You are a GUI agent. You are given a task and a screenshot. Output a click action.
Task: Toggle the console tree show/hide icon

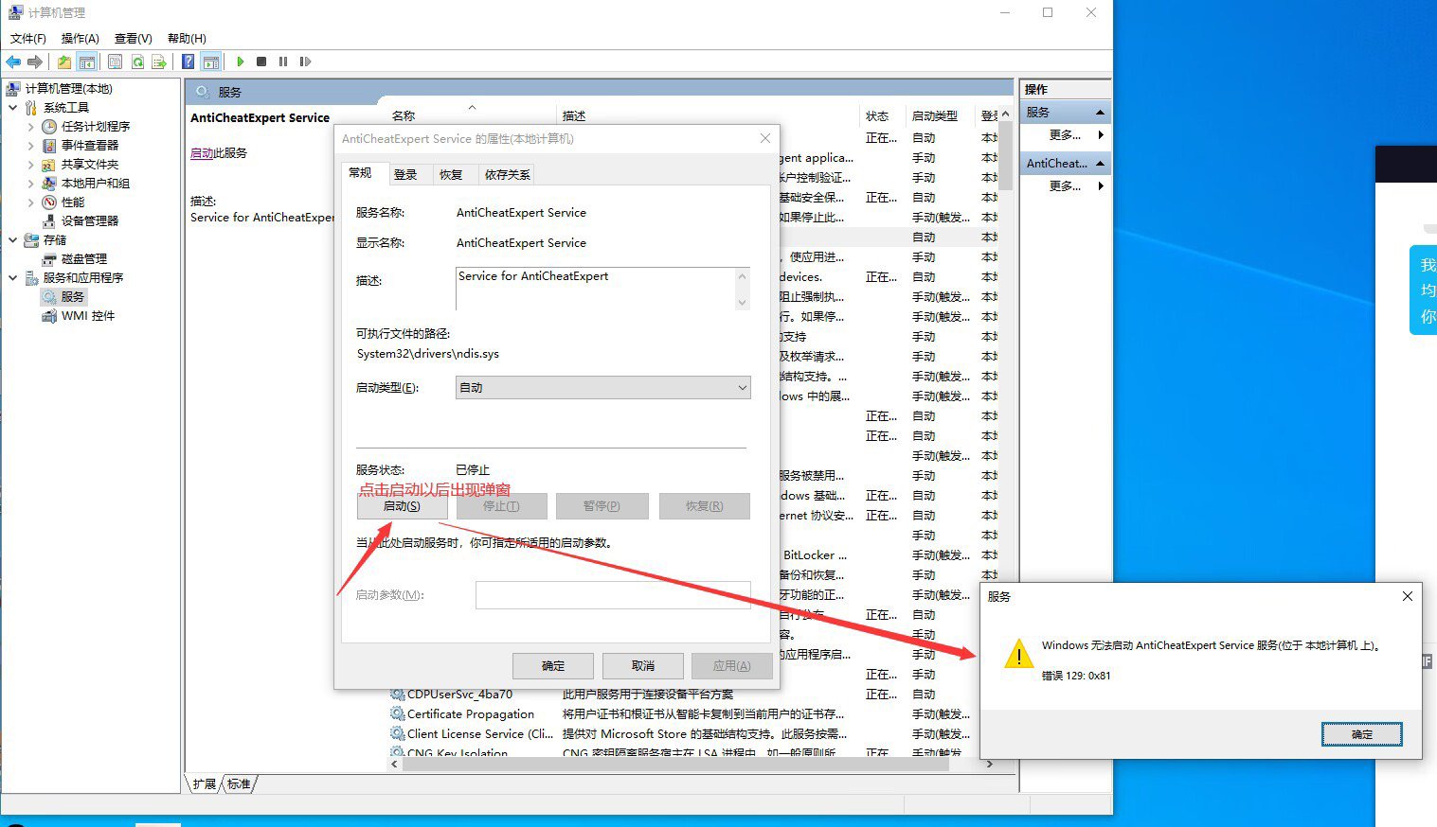87,62
